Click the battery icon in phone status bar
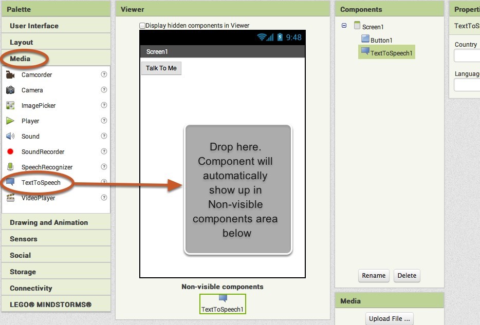 pyautogui.click(x=280, y=37)
